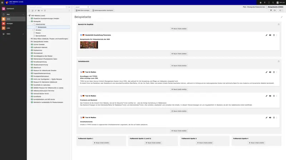Screen dimensions: 286x160
Task: Click the flush cache lightning icon in top bar
Action: 265,2
